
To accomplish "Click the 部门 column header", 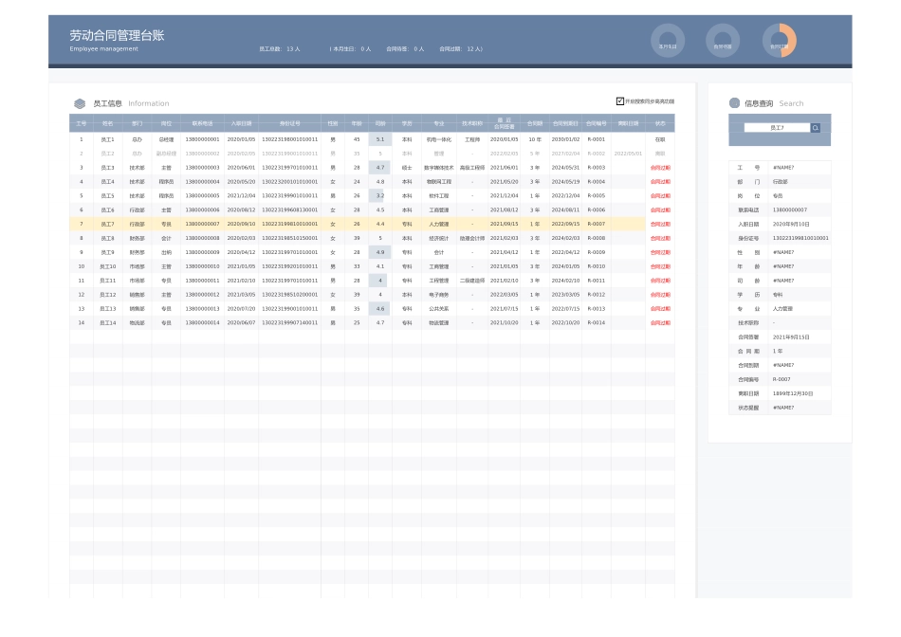I will [x=138, y=123].
